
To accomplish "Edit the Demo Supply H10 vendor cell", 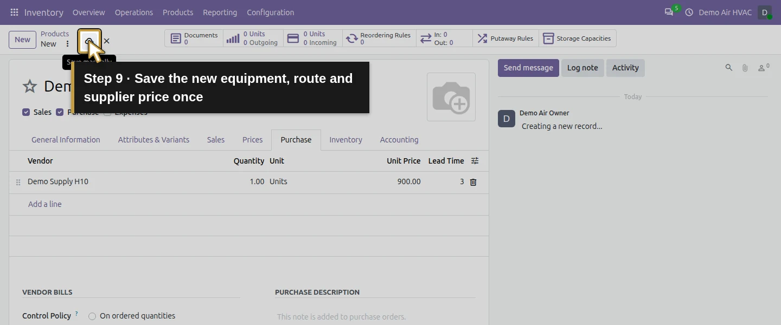I will pos(127,182).
